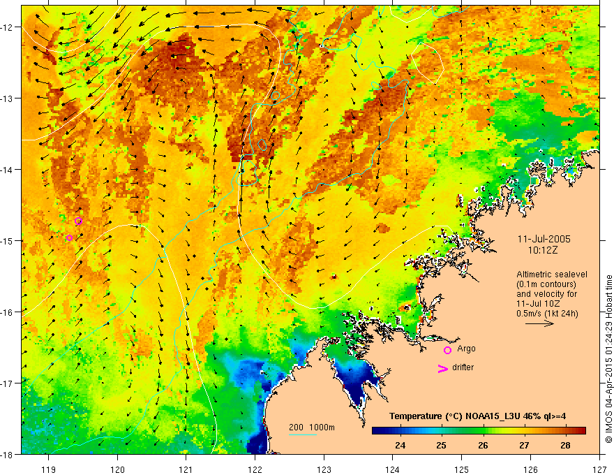614x475 pixels.
Task: Click the '11-Jul 10Z' legend line
Action: tap(538, 304)
